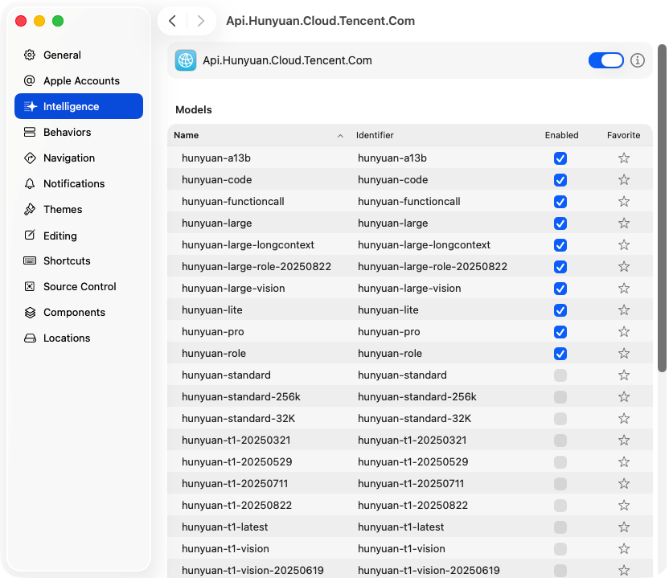Open the General settings gear icon
Image resolution: width=669 pixels, height=578 pixels.
(x=30, y=55)
